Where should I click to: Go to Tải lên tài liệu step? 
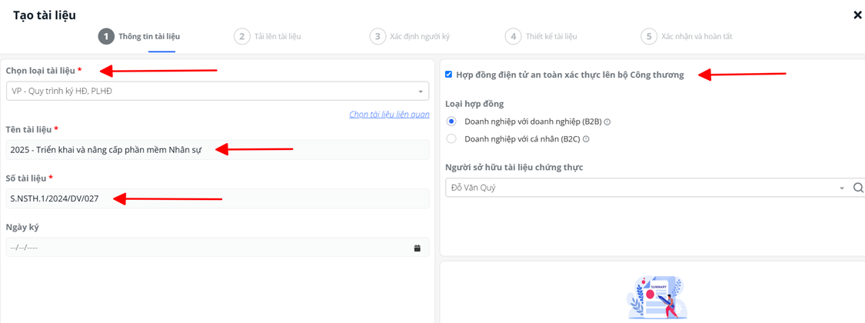[277, 36]
